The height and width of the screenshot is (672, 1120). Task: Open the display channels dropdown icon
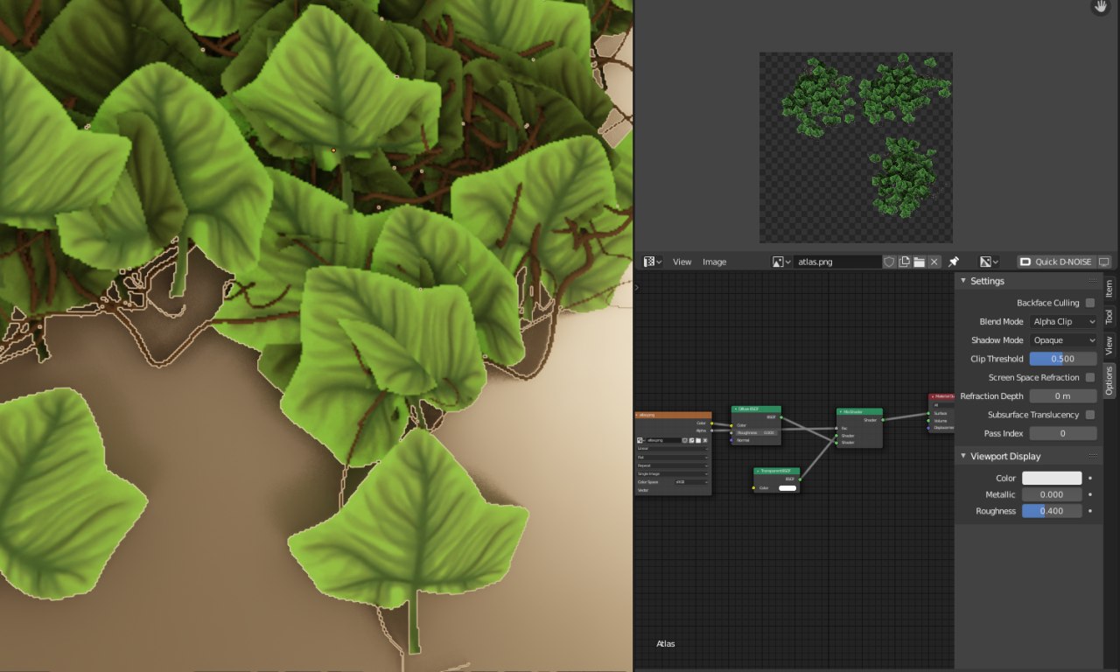(989, 262)
